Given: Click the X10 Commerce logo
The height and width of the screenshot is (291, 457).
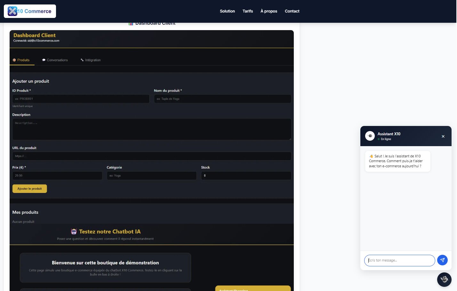Looking at the screenshot, I should 30,11.
